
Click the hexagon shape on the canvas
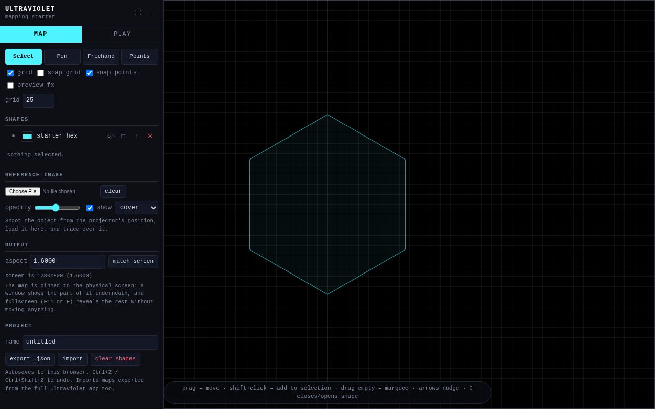[327, 204]
